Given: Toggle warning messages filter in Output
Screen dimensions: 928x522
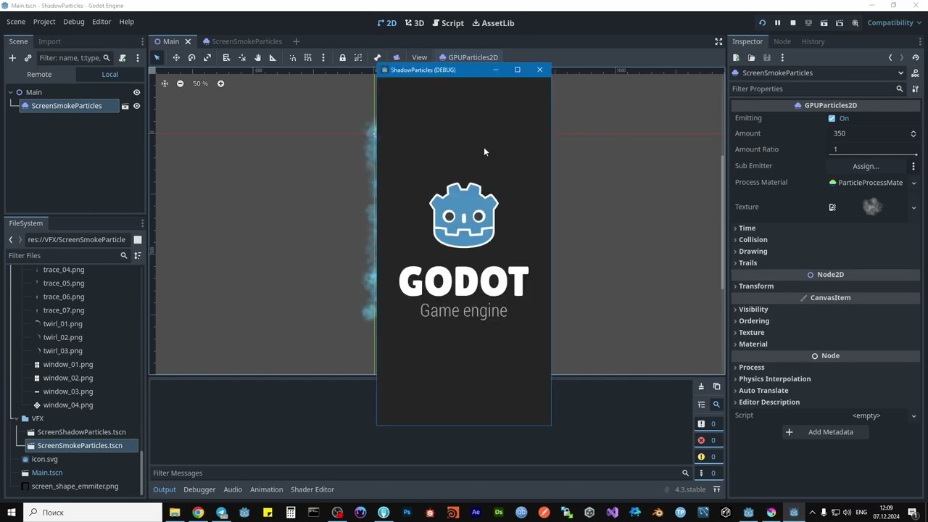Looking at the screenshot, I should point(708,457).
